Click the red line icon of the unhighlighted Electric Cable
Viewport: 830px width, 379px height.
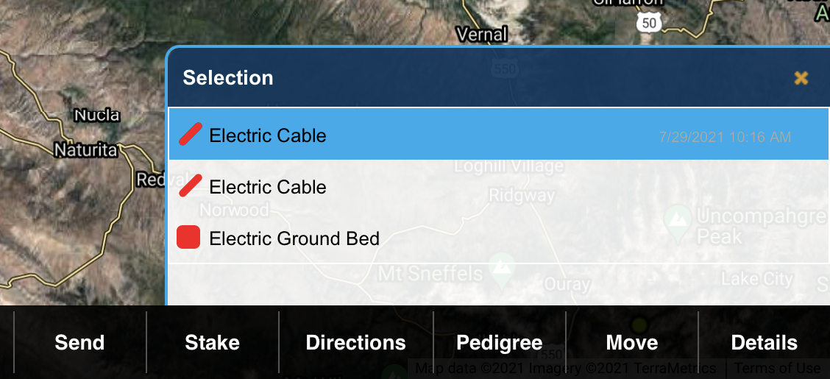coord(190,186)
